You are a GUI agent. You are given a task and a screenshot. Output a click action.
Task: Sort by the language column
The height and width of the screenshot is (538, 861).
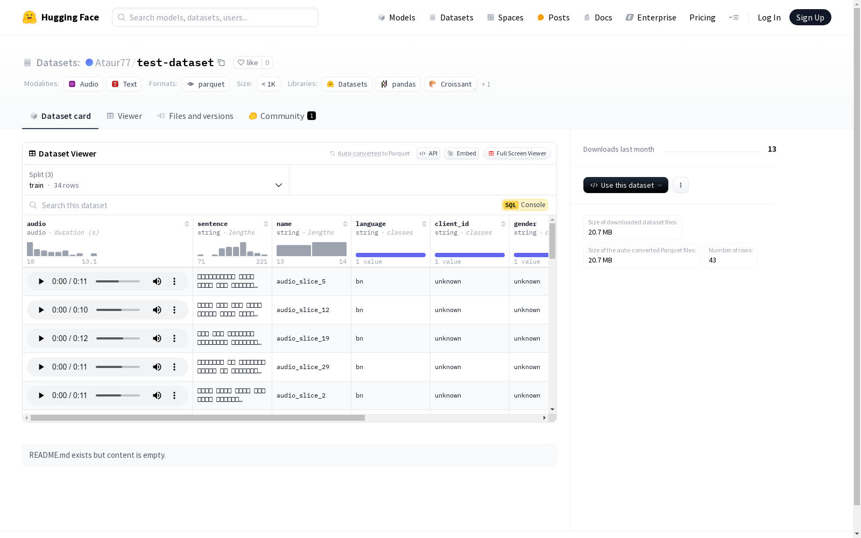pos(424,224)
